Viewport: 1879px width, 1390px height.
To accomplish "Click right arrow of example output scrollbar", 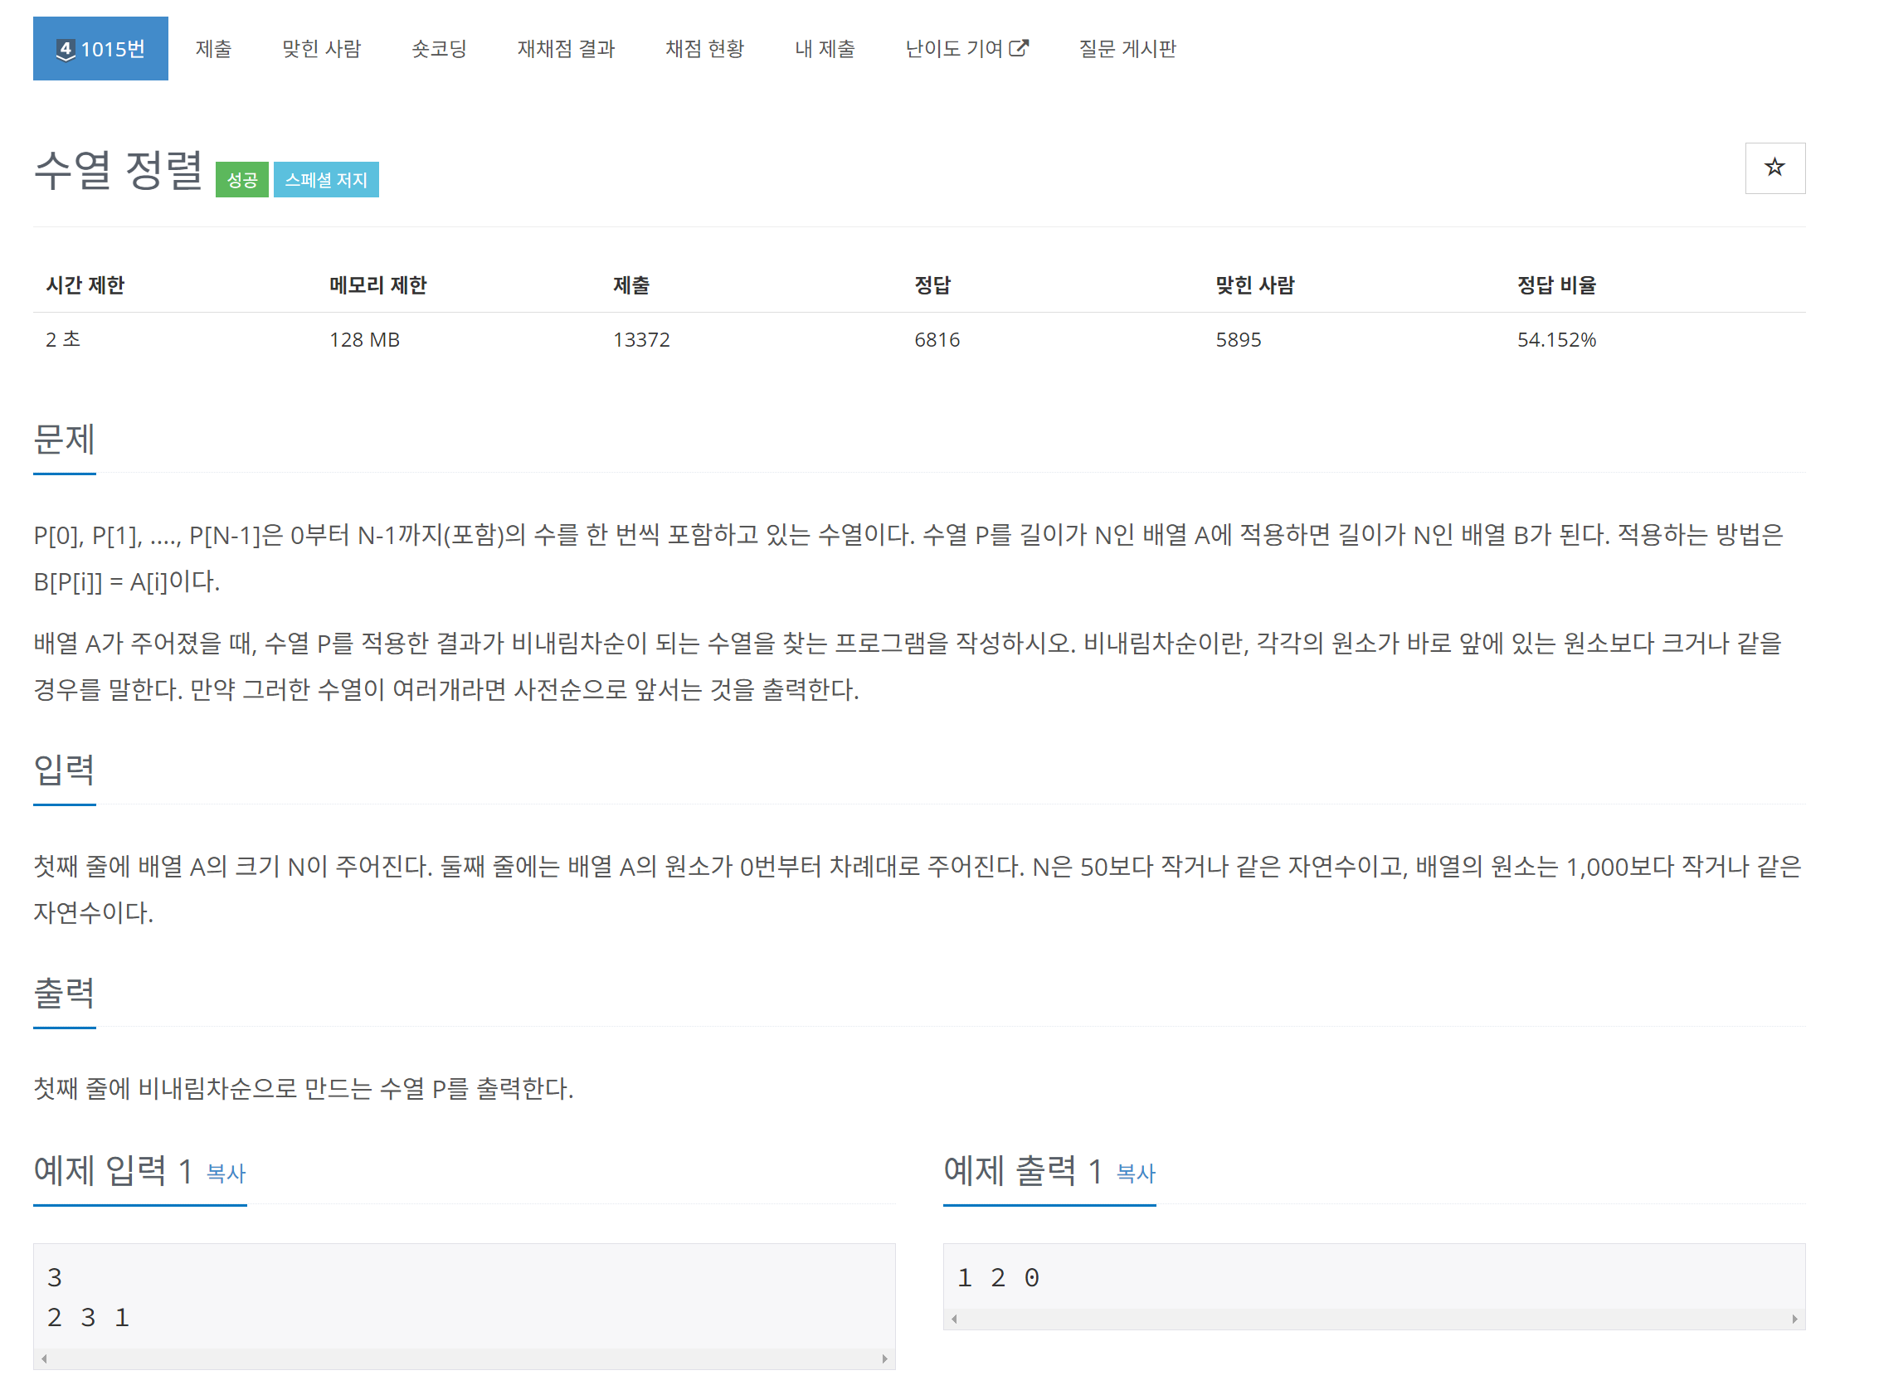I will [x=1794, y=1319].
